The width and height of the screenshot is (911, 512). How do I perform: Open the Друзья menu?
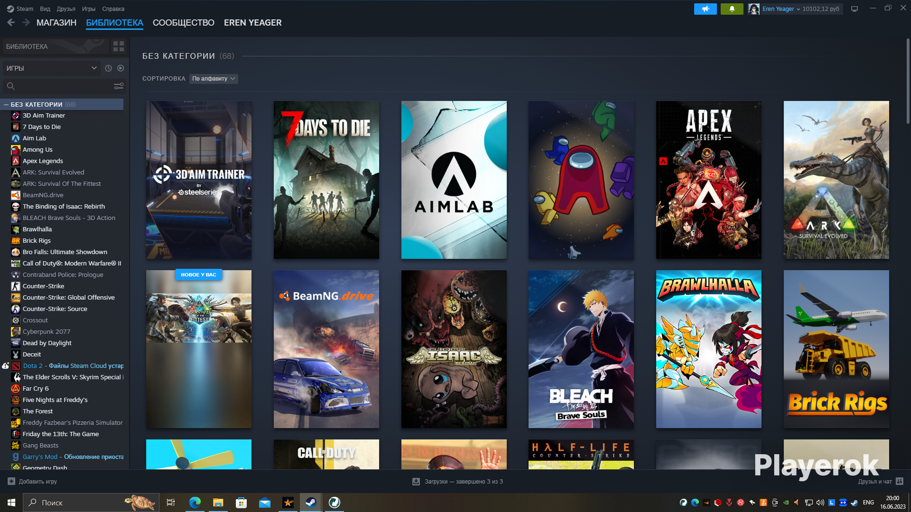coord(66,9)
